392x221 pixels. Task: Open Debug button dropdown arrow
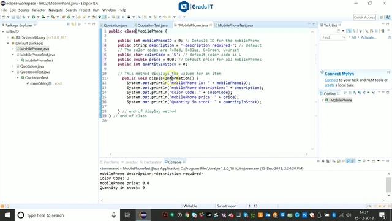[28, 17]
